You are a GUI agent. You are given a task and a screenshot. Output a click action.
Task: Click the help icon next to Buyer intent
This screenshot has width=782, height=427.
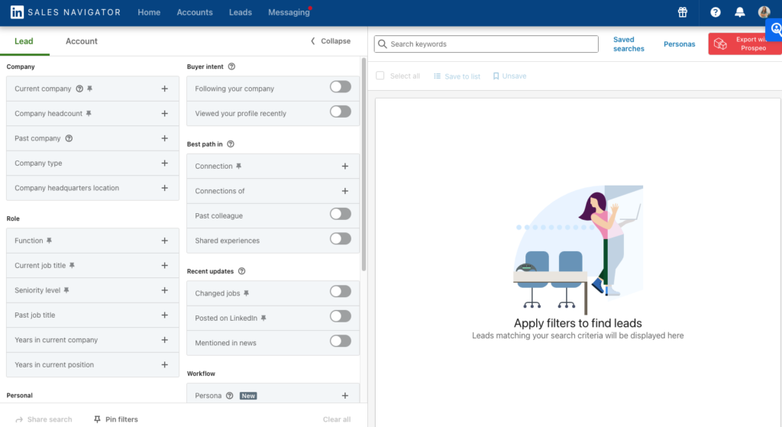[x=231, y=66]
